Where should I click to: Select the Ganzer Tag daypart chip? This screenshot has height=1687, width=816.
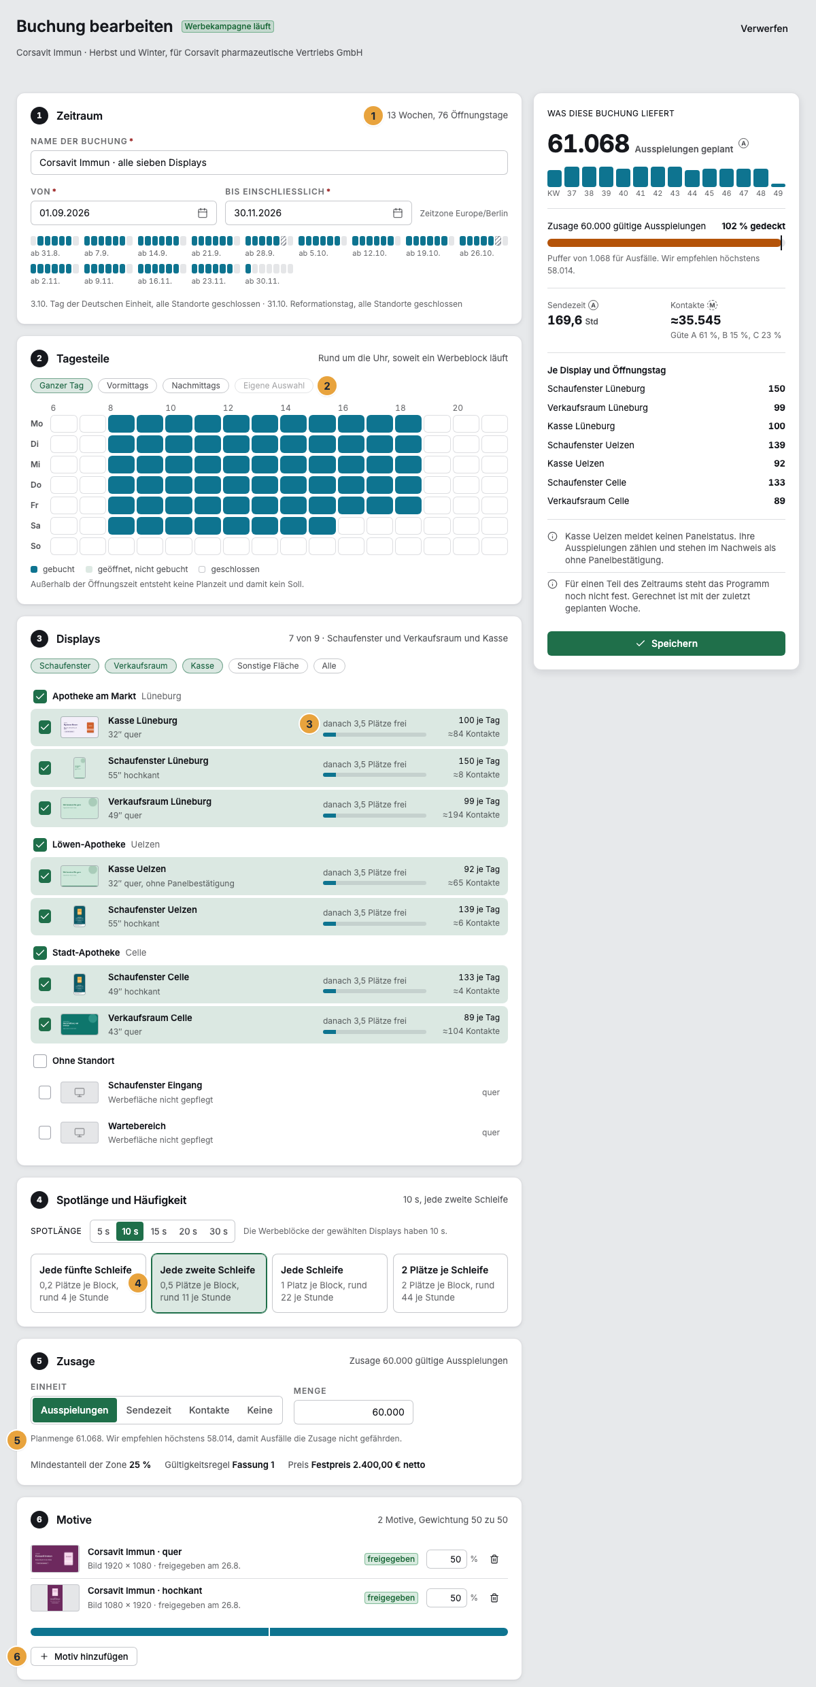click(61, 386)
